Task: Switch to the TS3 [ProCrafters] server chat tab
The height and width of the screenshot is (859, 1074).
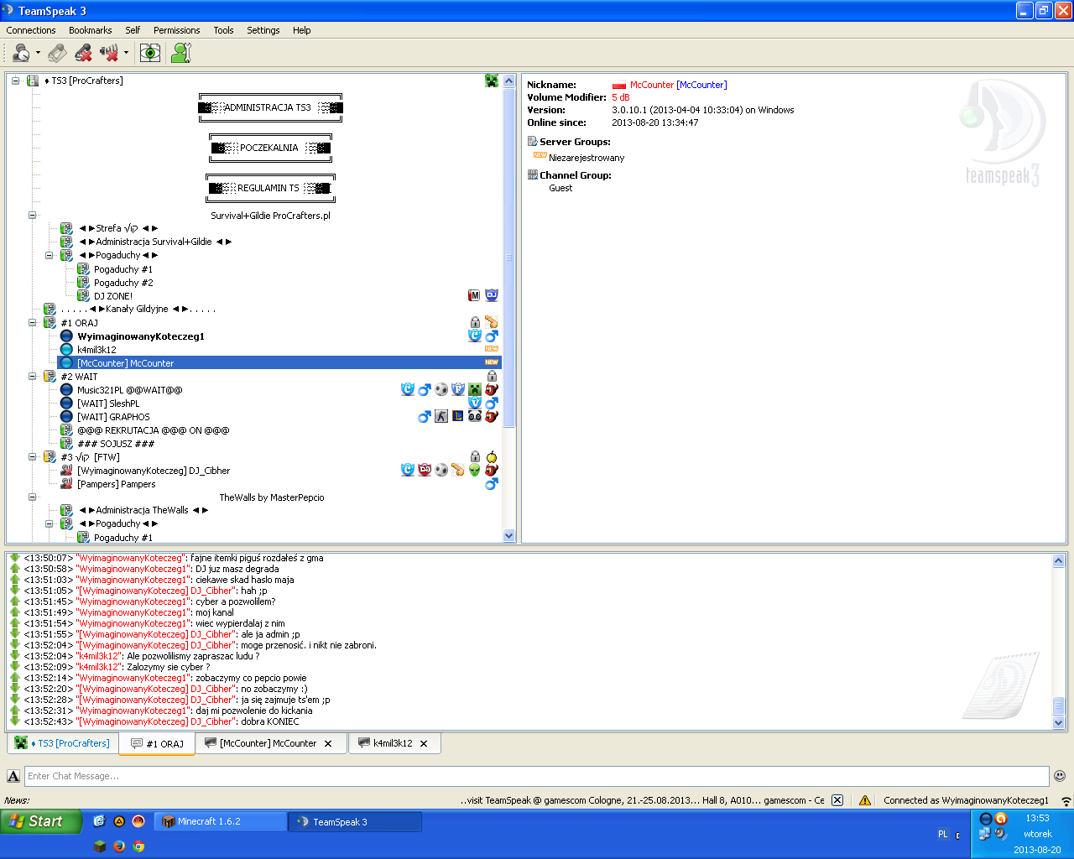Action: click(63, 743)
